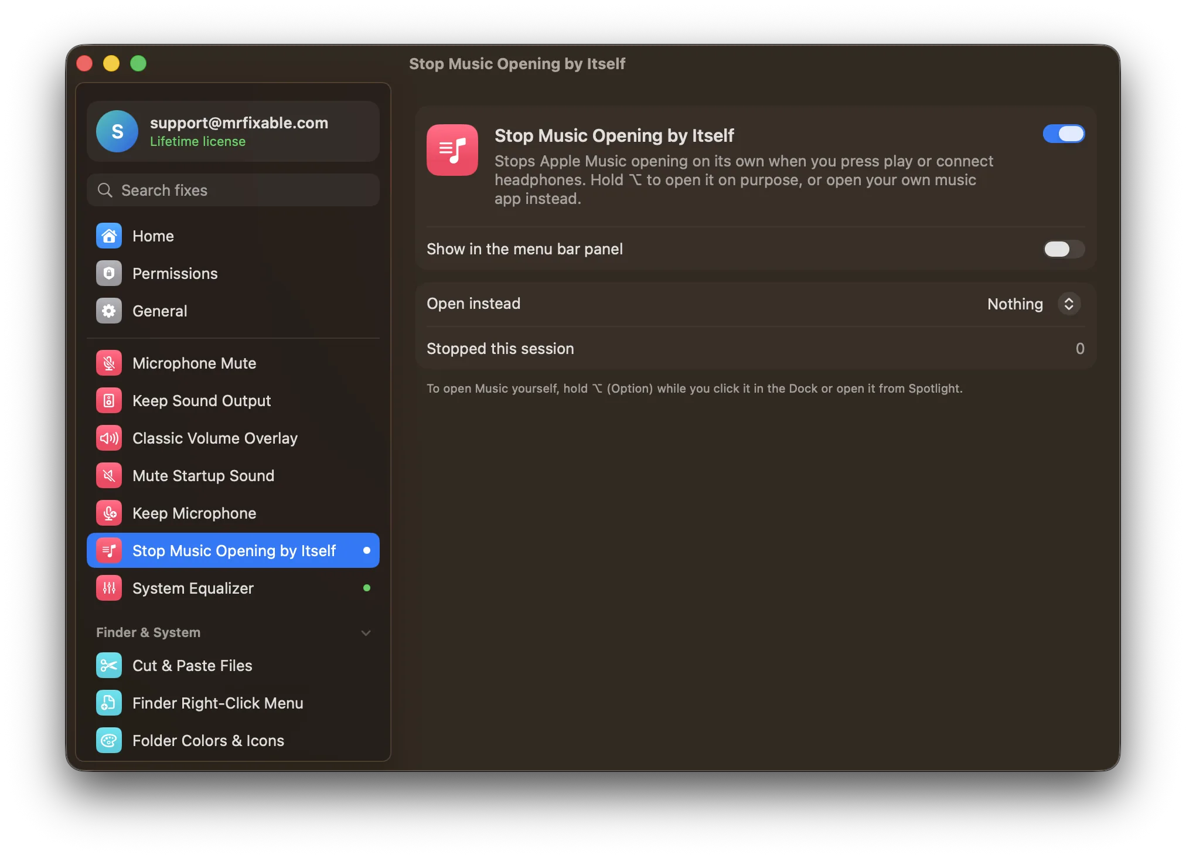Open the Home sidebar item
The height and width of the screenshot is (858, 1186).
tap(233, 236)
